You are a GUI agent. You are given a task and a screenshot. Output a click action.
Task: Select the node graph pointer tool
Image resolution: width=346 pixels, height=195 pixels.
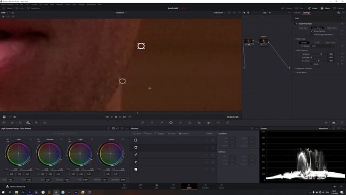click(x=244, y=12)
